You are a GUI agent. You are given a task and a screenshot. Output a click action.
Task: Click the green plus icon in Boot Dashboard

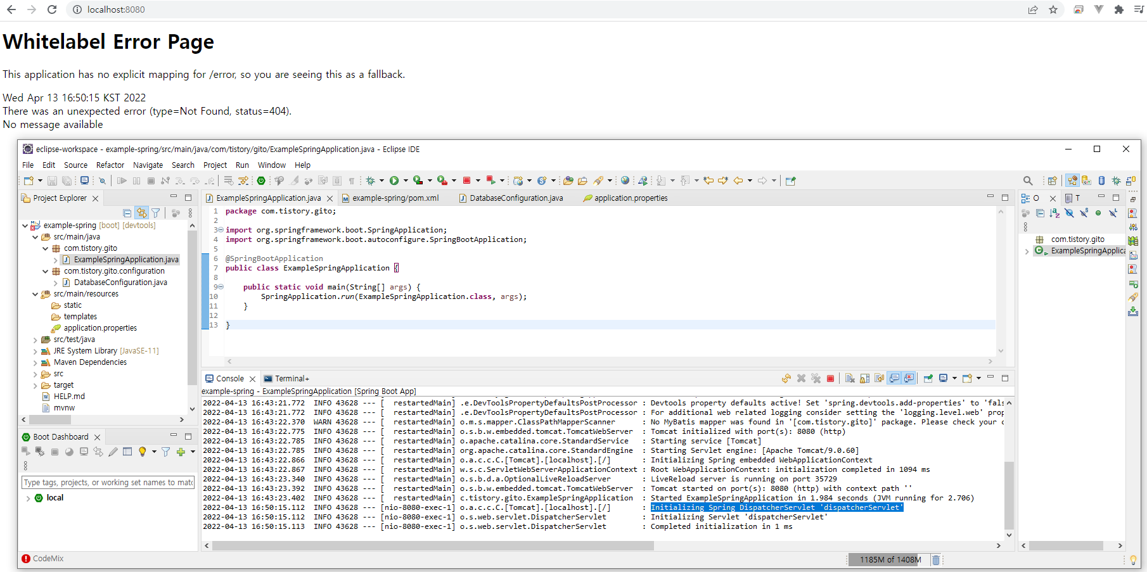(181, 452)
